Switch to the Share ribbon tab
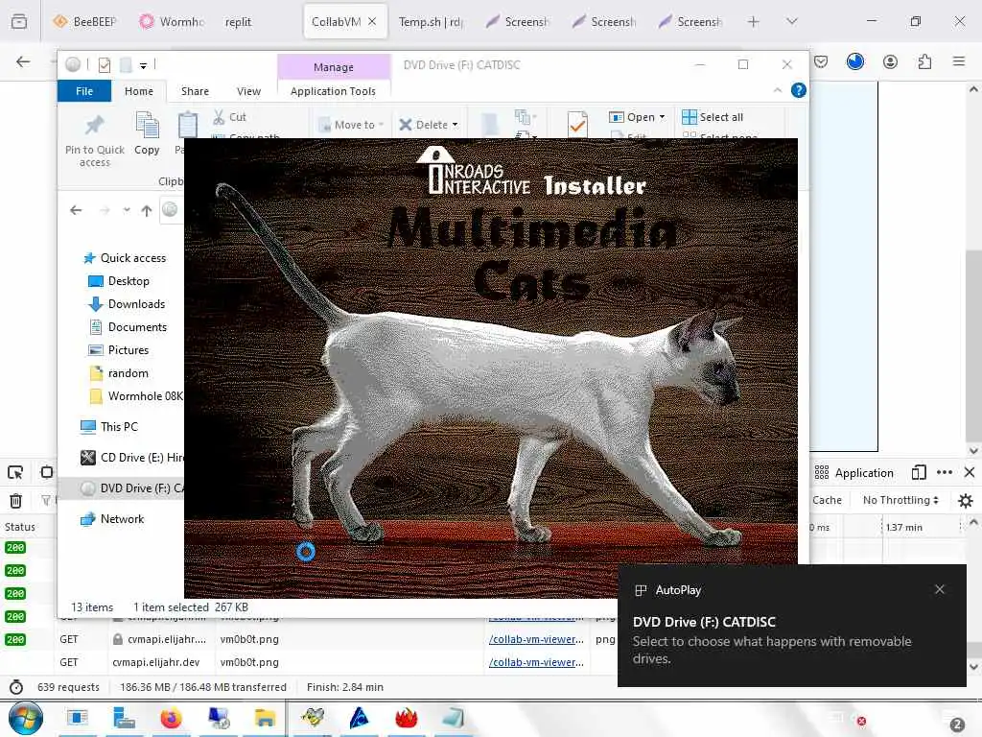This screenshot has width=982, height=737. coord(195,91)
